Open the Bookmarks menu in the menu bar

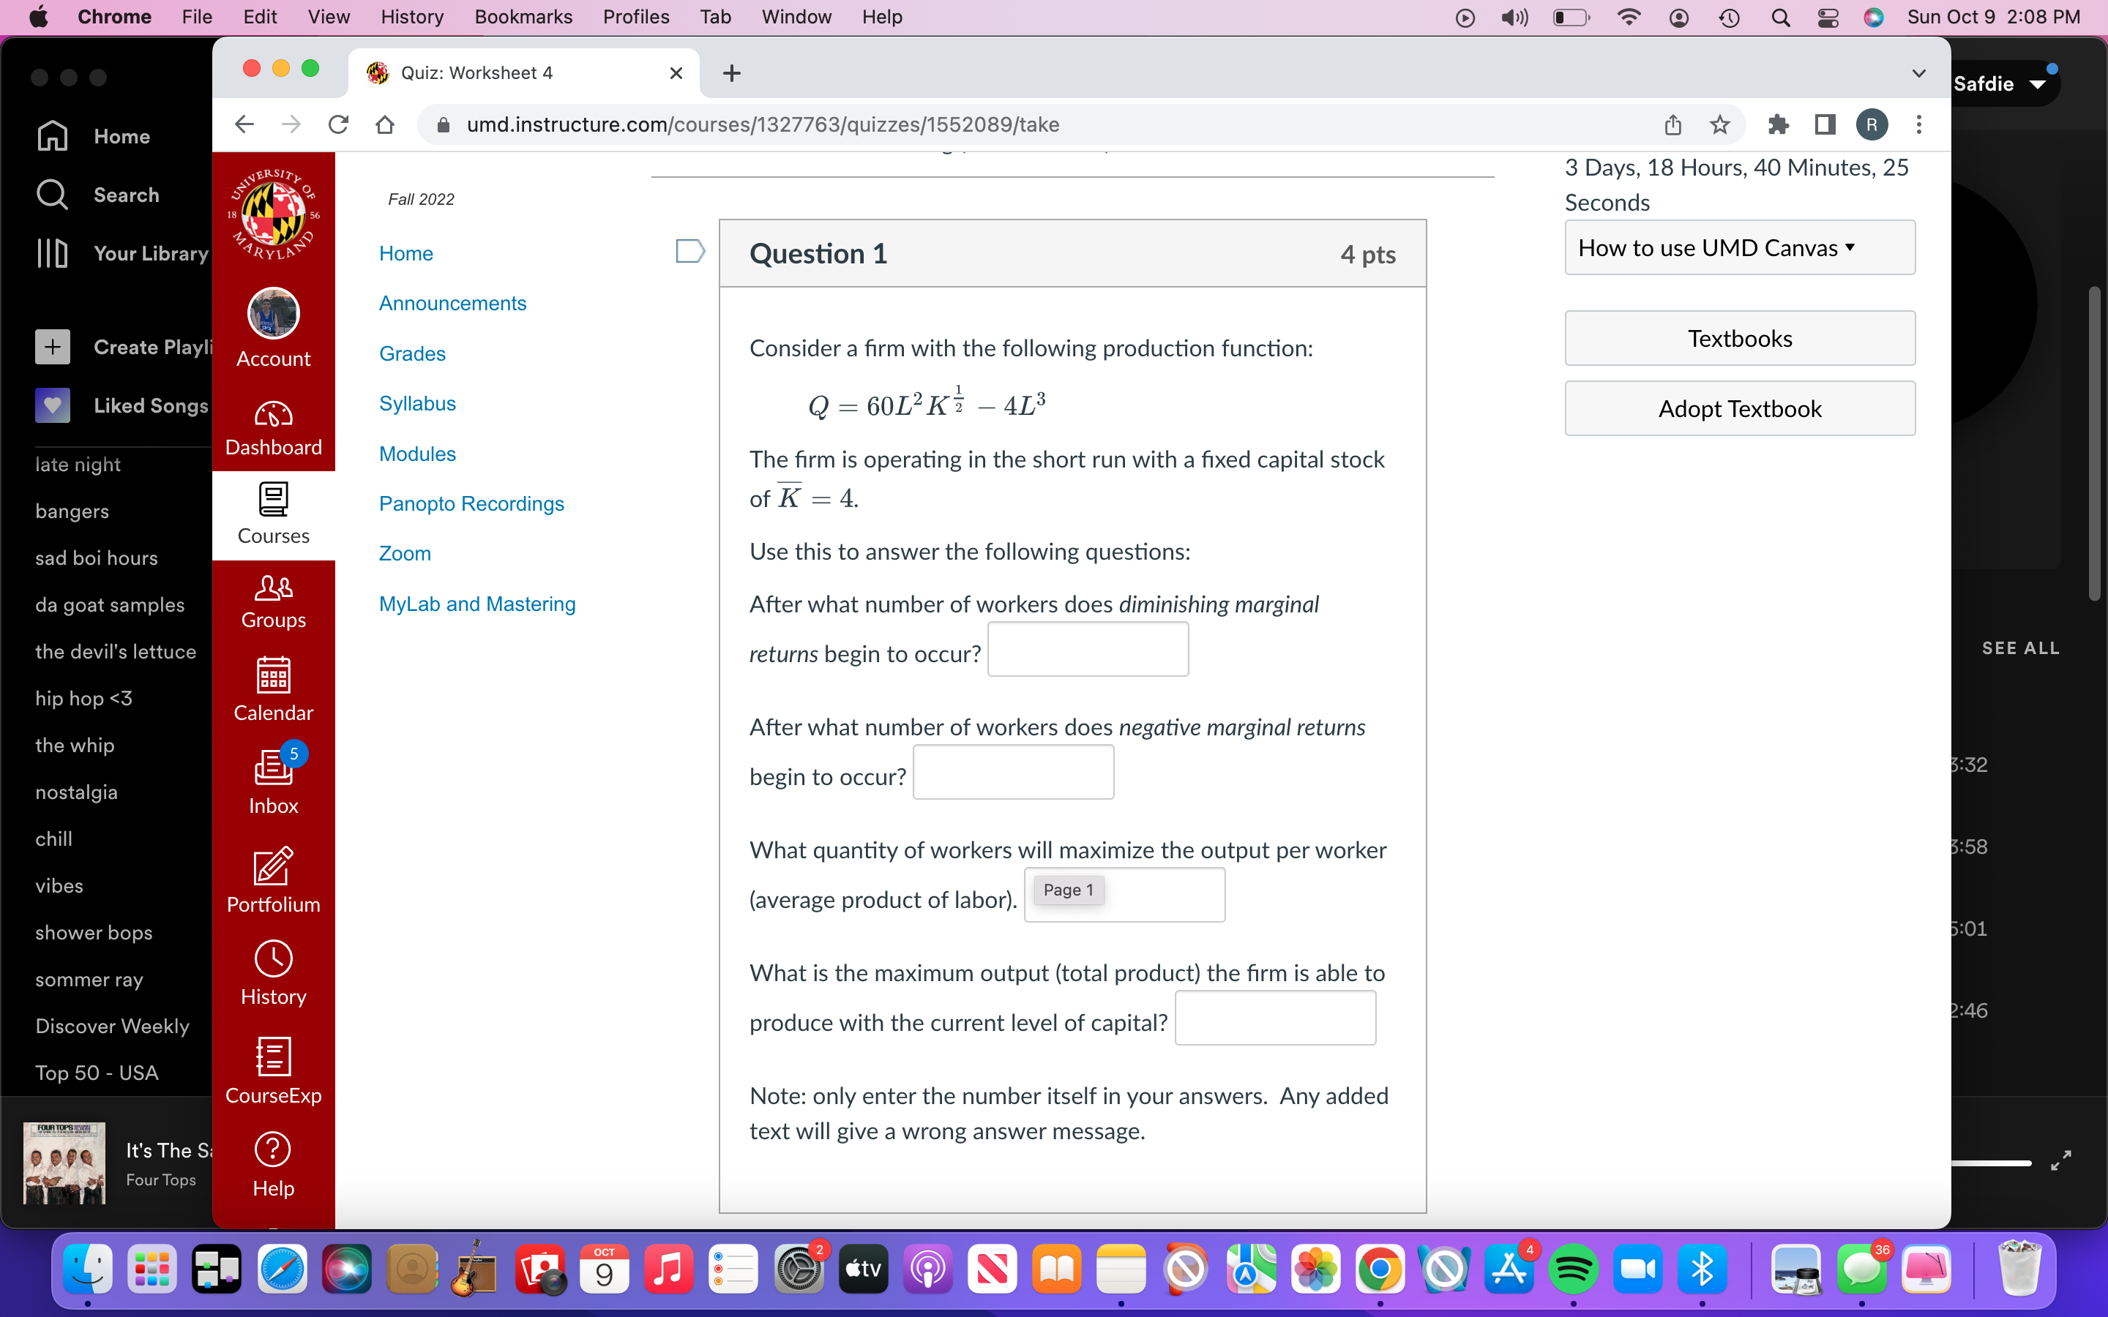coord(523,17)
